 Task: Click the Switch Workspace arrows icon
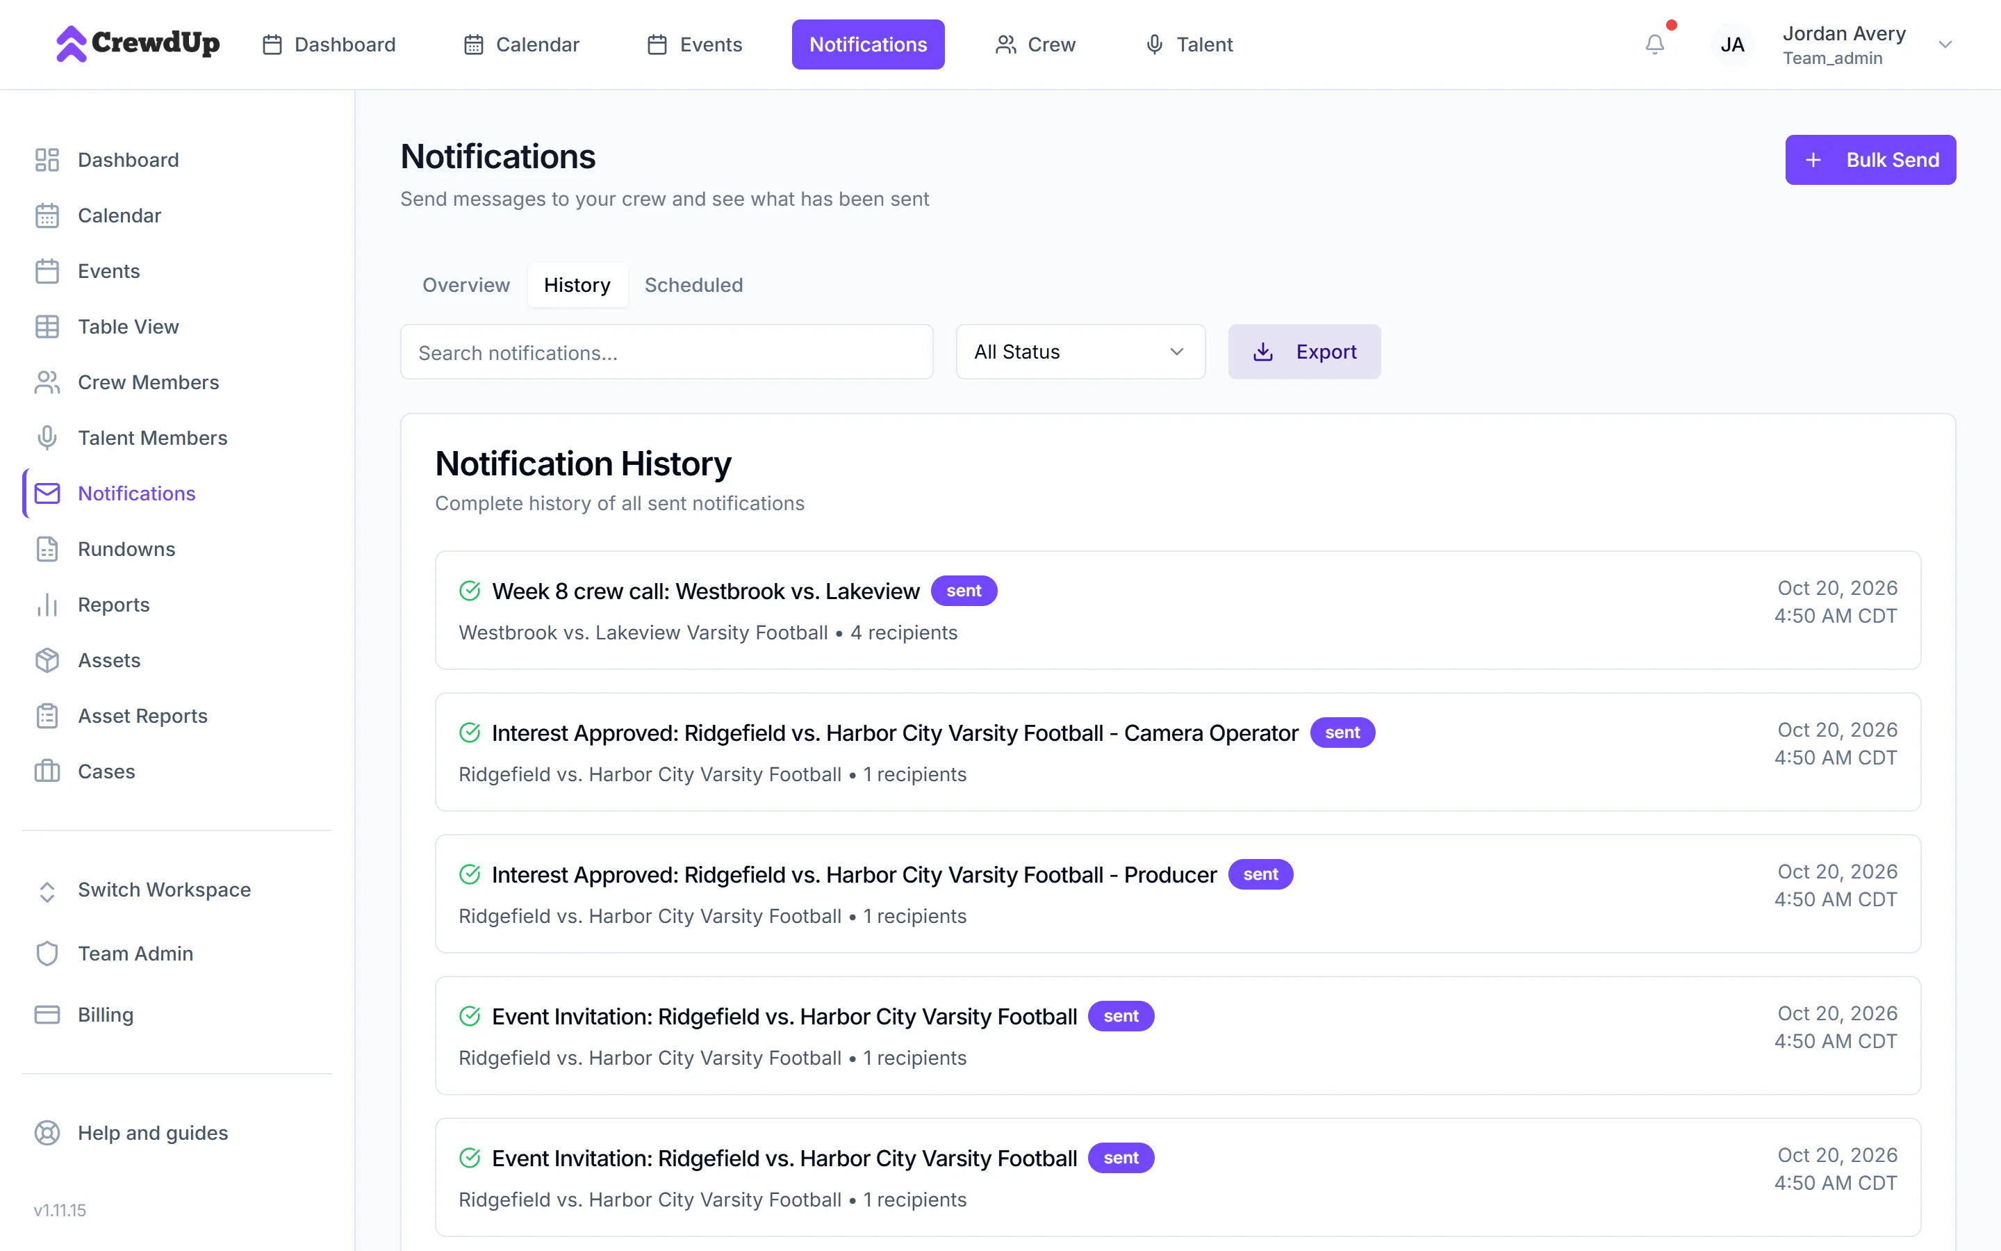click(x=47, y=890)
